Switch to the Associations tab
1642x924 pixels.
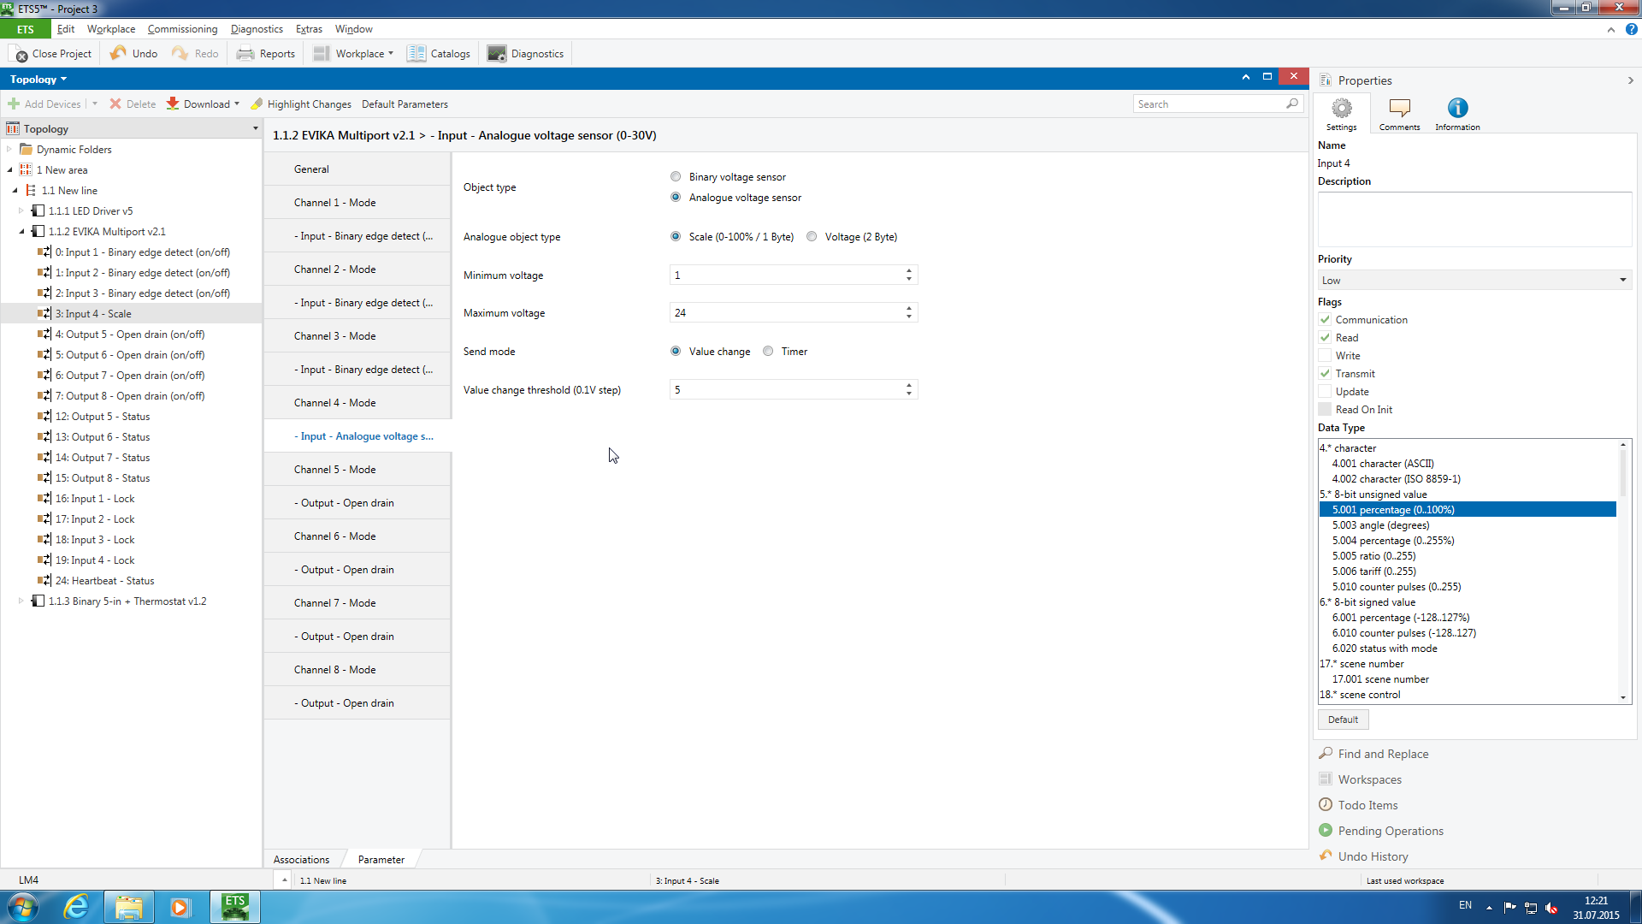point(301,860)
